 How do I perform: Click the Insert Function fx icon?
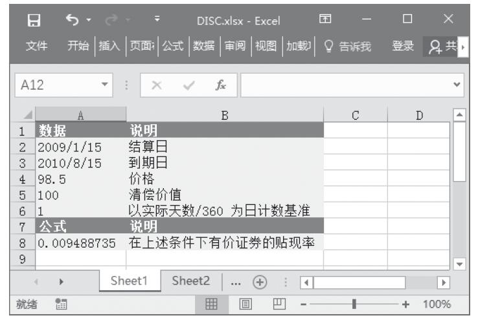click(x=222, y=84)
